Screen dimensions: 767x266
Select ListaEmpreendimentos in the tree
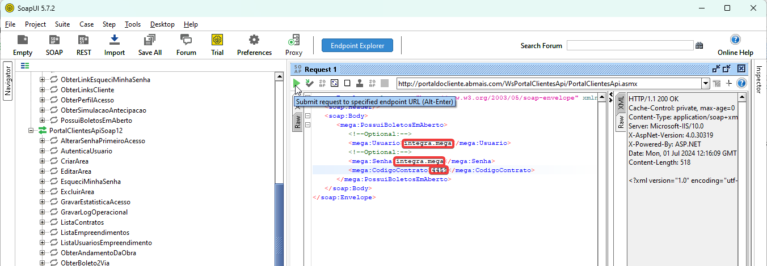pyautogui.click(x=95, y=233)
